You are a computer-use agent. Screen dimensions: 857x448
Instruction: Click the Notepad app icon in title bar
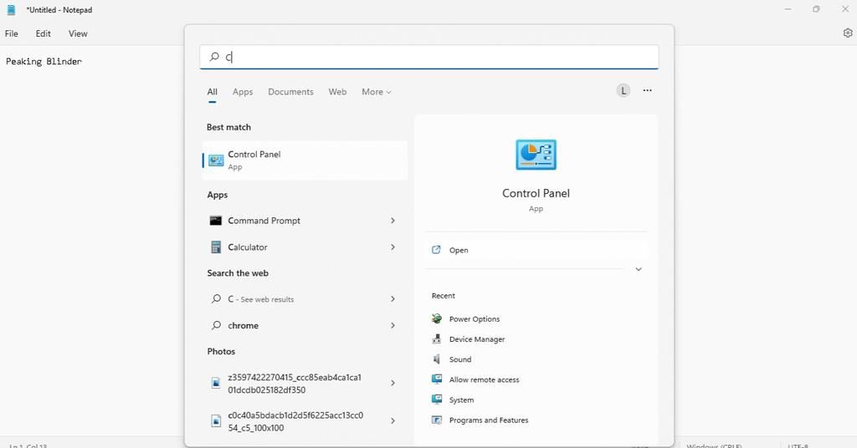click(x=11, y=10)
